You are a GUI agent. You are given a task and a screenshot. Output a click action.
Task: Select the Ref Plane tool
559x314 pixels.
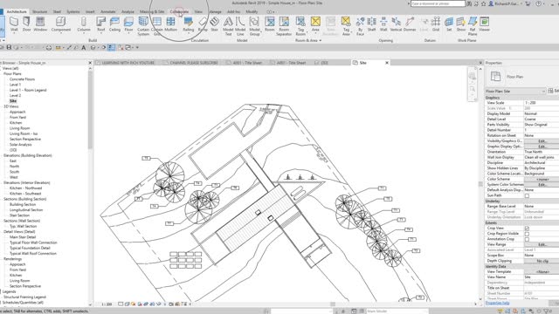[473, 26]
